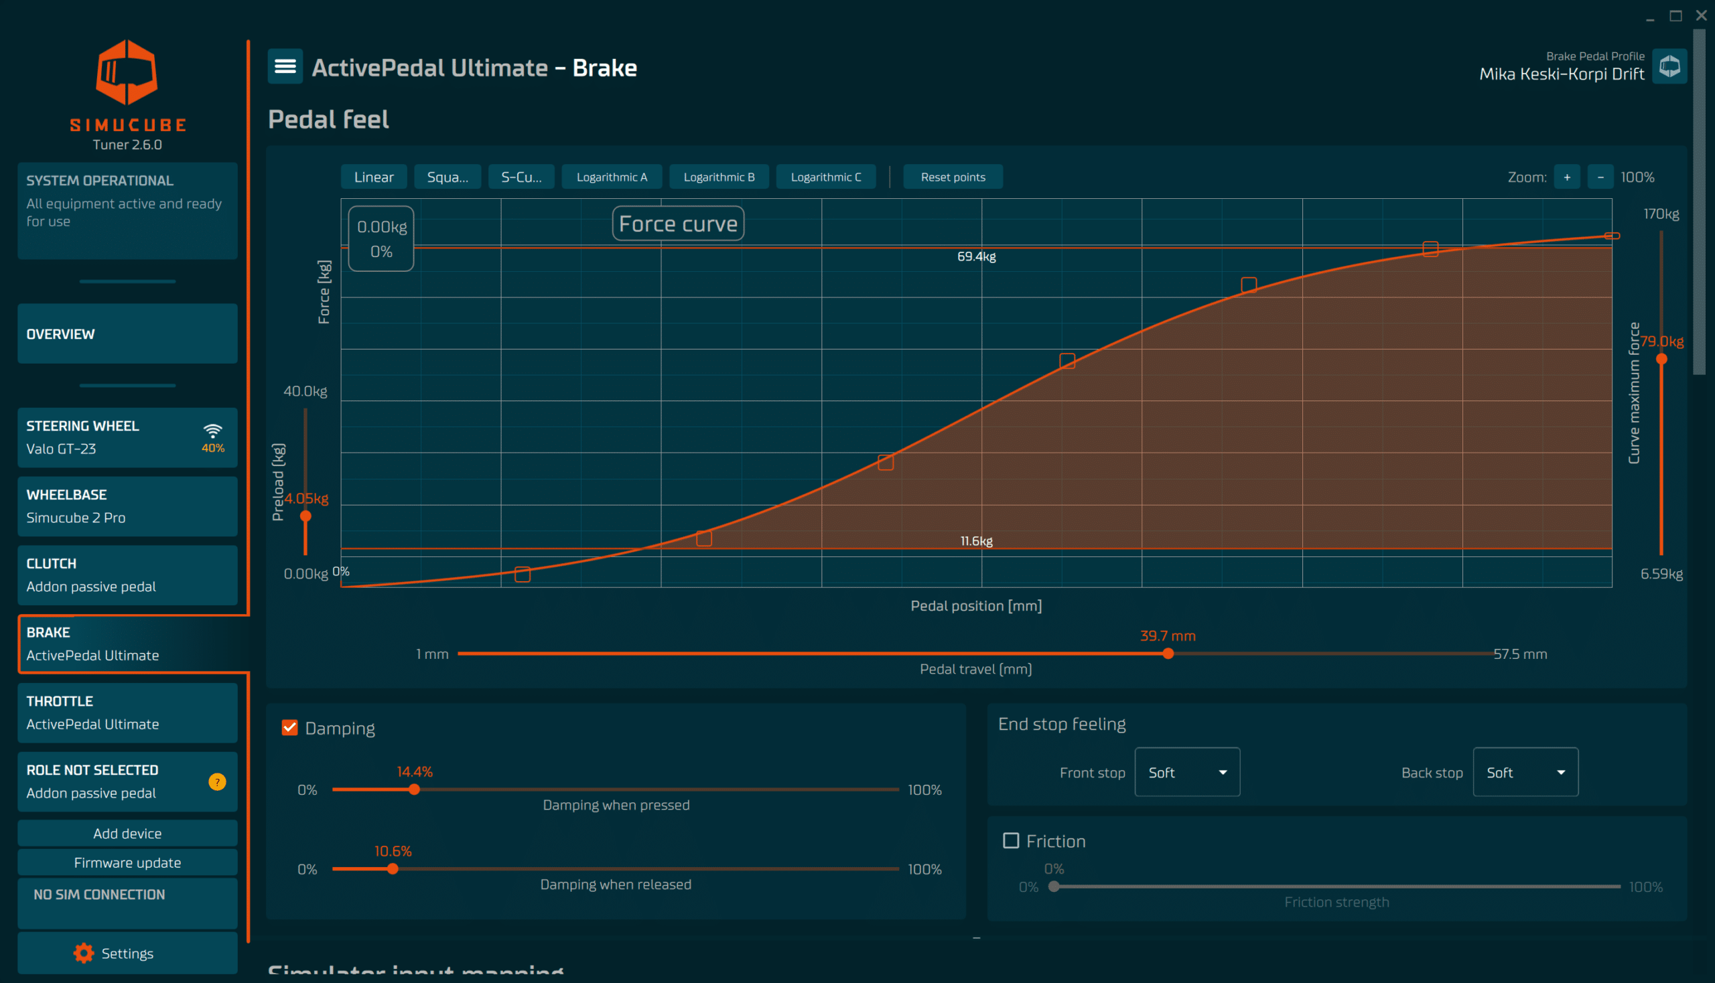Apply the Squa... curve preset
This screenshot has width=1715, height=983.
pos(447,177)
